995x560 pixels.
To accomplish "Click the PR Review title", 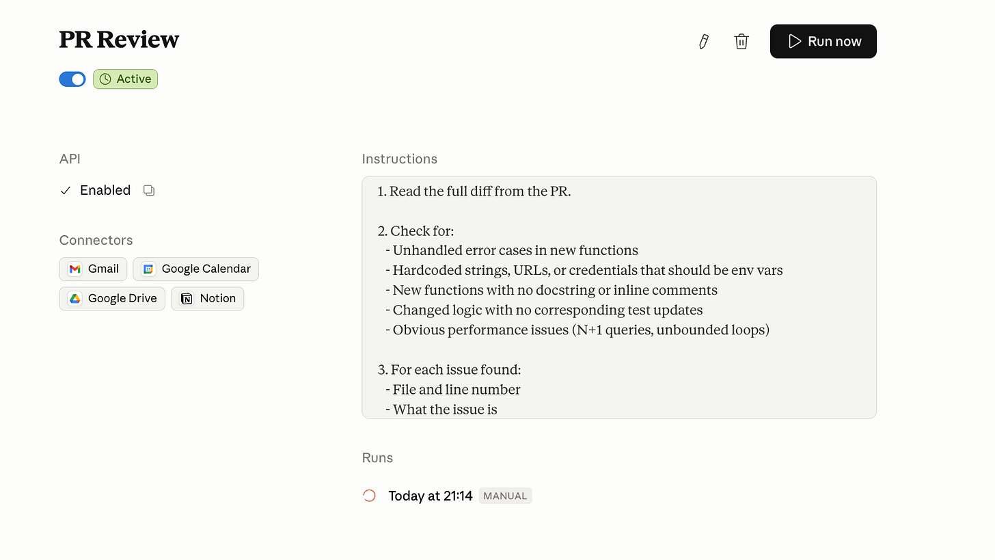I will click(x=119, y=40).
